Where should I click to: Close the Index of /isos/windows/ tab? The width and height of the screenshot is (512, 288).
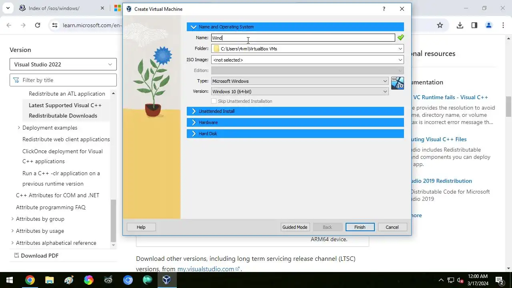point(102,8)
